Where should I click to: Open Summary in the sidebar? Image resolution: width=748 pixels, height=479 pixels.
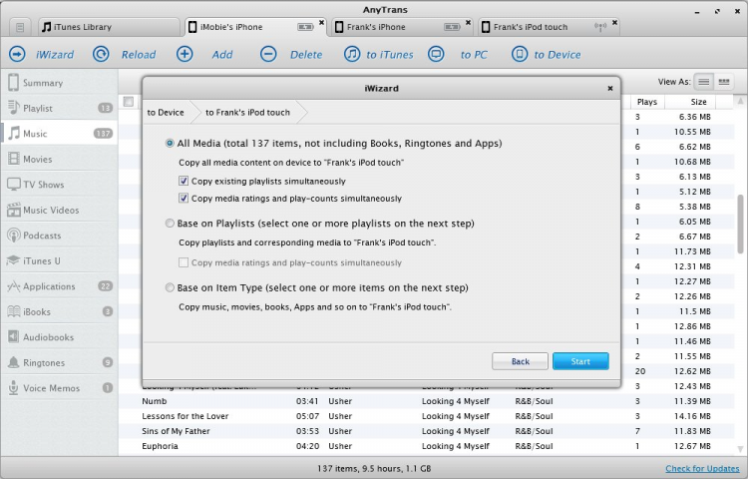pos(59,83)
